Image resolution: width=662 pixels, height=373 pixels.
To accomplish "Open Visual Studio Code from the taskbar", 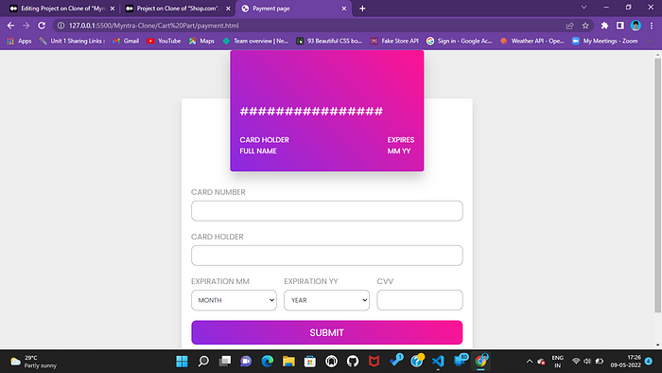I will click(438, 362).
